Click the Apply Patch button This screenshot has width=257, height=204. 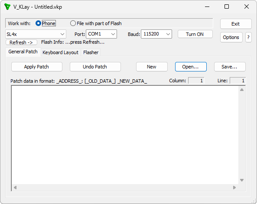pyautogui.click(x=37, y=67)
